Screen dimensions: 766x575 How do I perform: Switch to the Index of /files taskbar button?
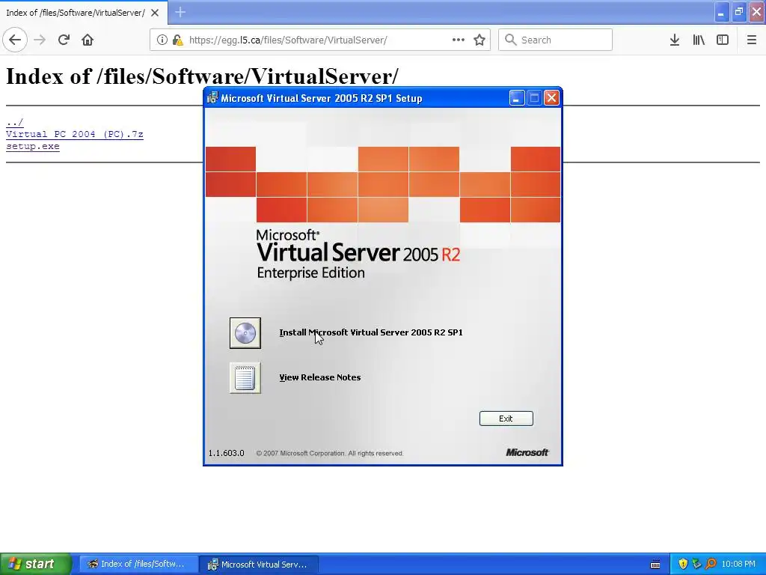click(x=138, y=565)
